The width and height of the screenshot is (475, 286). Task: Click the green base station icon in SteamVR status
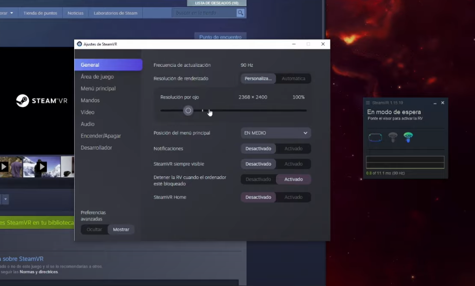click(408, 137)
